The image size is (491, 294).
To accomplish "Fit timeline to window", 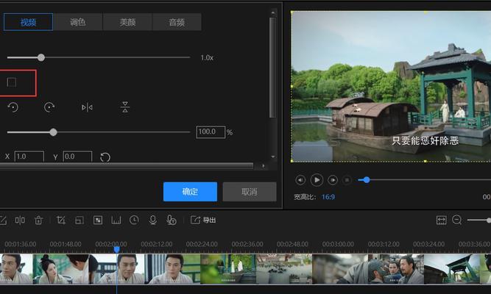I will click(441, 220).
